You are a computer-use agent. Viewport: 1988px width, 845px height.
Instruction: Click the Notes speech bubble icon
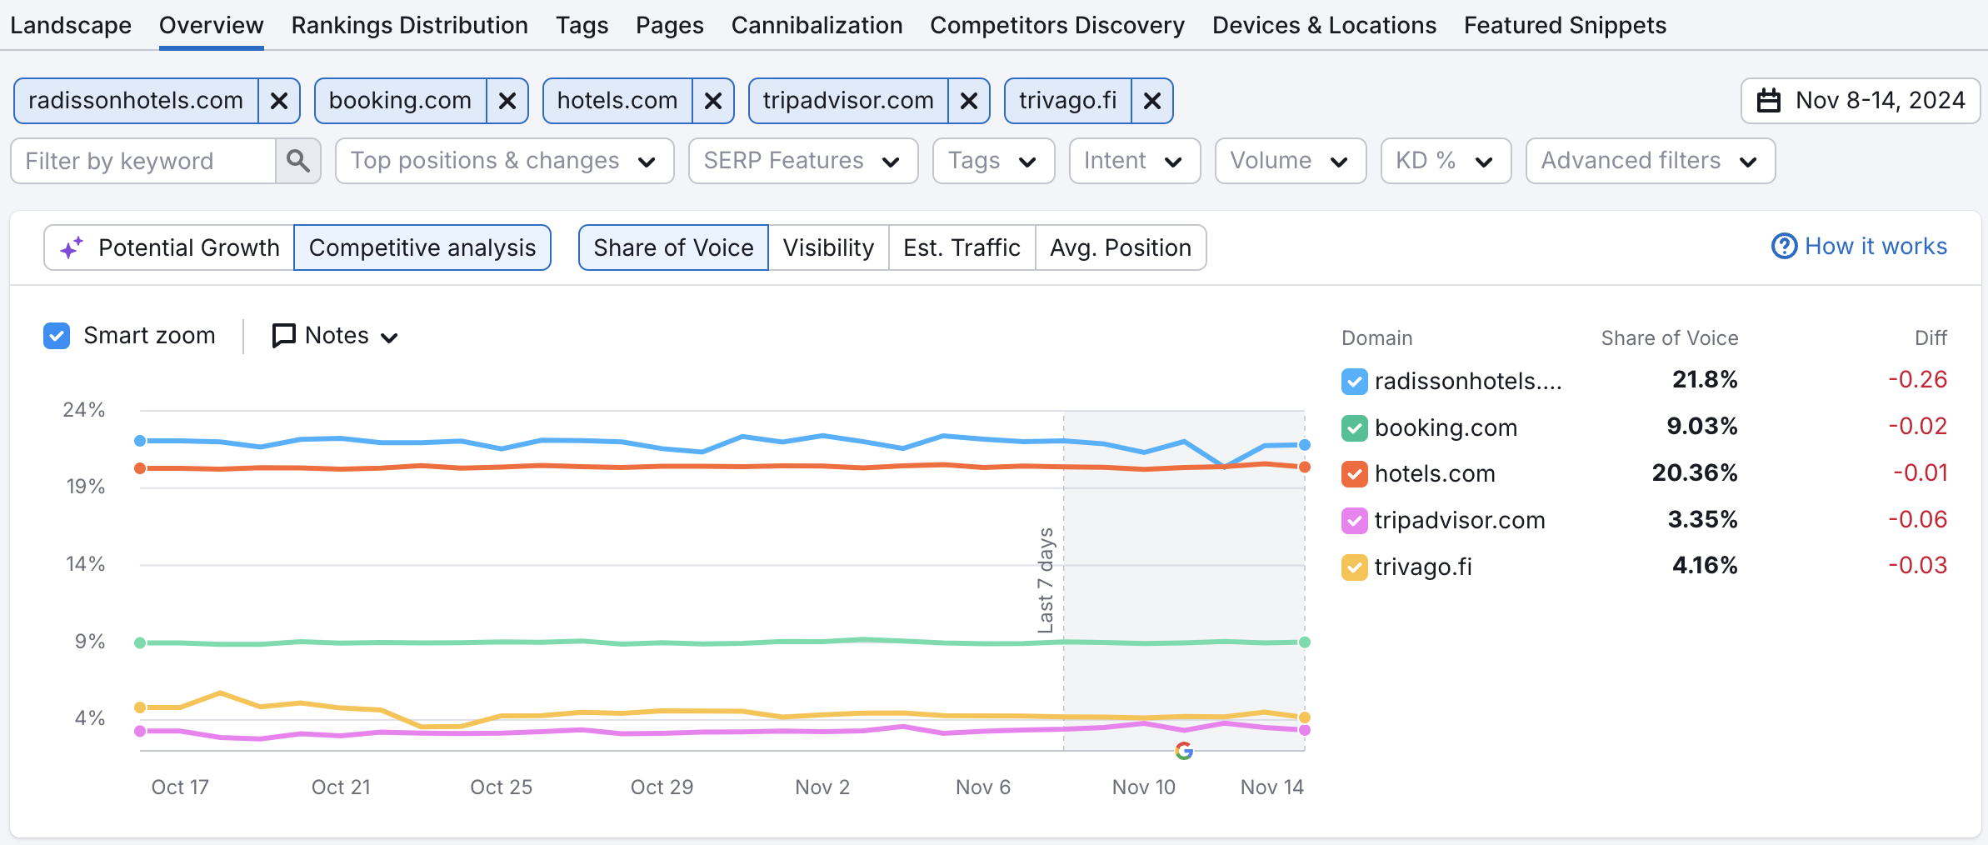pyautogui.click(x=283, y=335)
